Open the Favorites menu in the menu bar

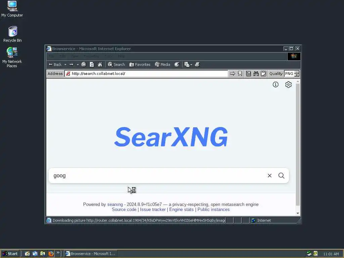(x=91, y=56)
